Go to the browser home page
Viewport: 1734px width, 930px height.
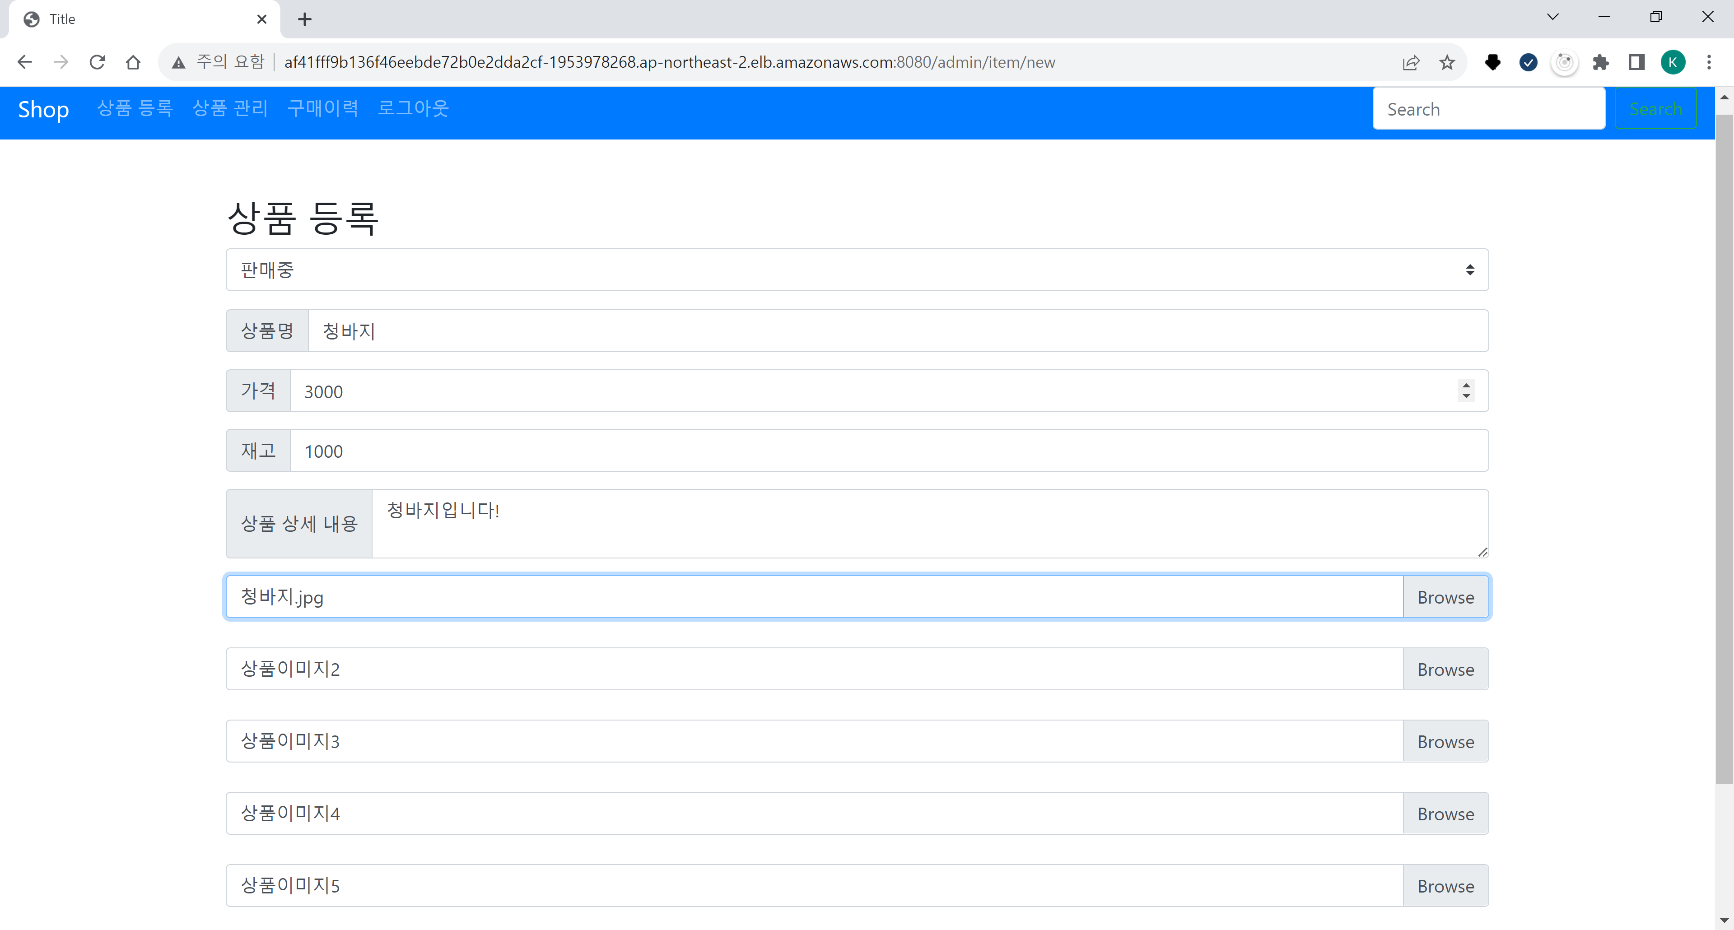(133, 61)
